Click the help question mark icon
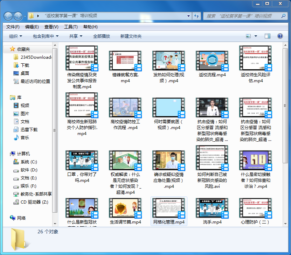This screenshot has width=291, height=255. coord(280,36)
